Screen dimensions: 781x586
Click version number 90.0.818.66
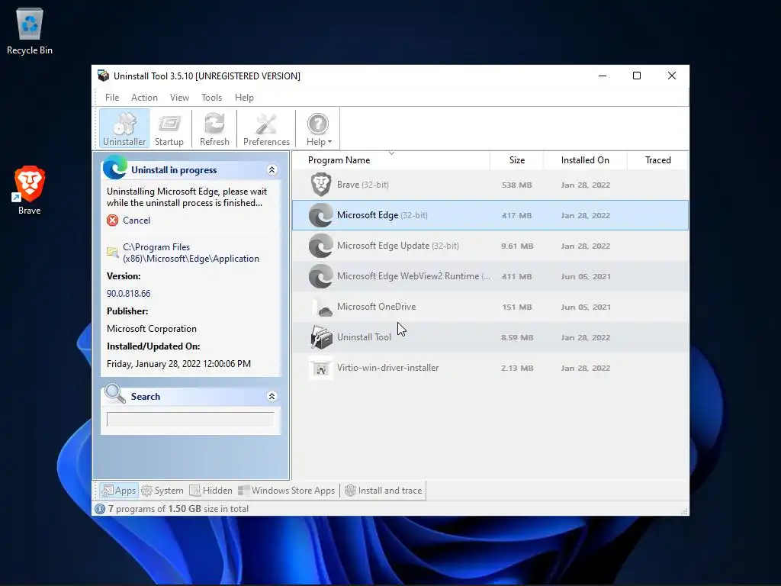[x=128, y=294]
